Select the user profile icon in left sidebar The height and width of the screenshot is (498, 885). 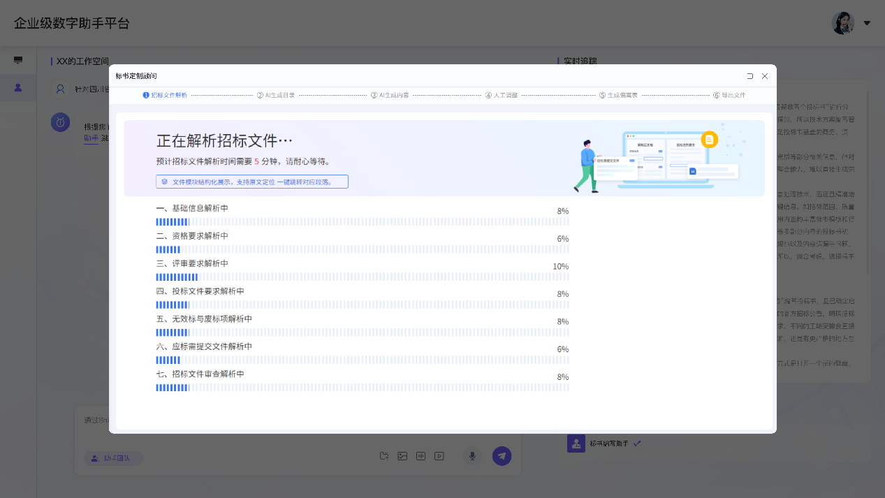click(x=18, y=87)
